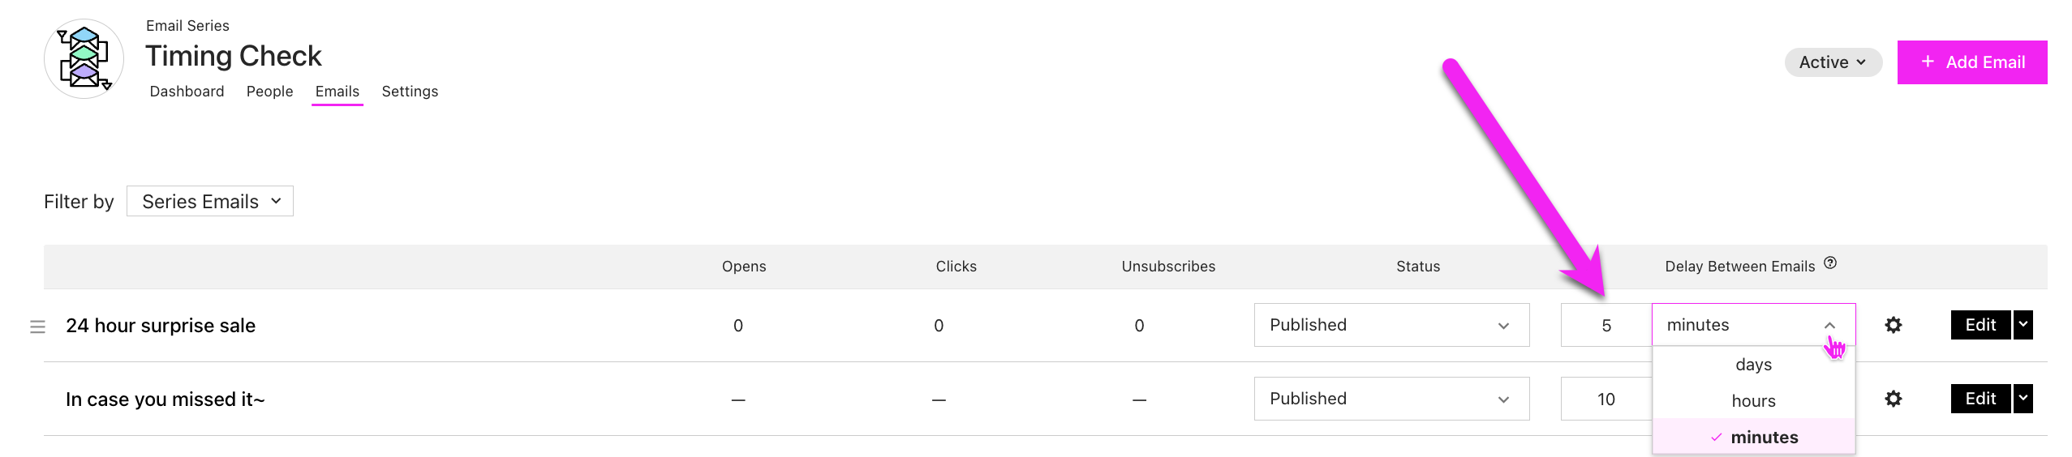Click the help icon beside Delay Between Emails
Viewport: 2072px width, 457px height.
tap(1830, 263)
